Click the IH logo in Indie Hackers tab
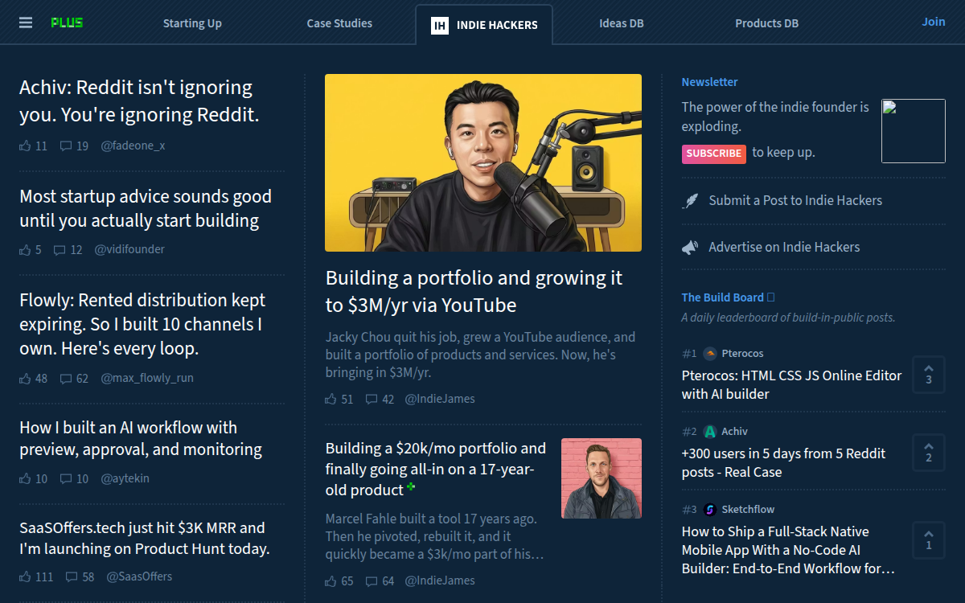 (x=440, y=25)
